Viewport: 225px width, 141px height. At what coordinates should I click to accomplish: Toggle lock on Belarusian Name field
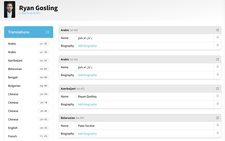coord(218,125)
